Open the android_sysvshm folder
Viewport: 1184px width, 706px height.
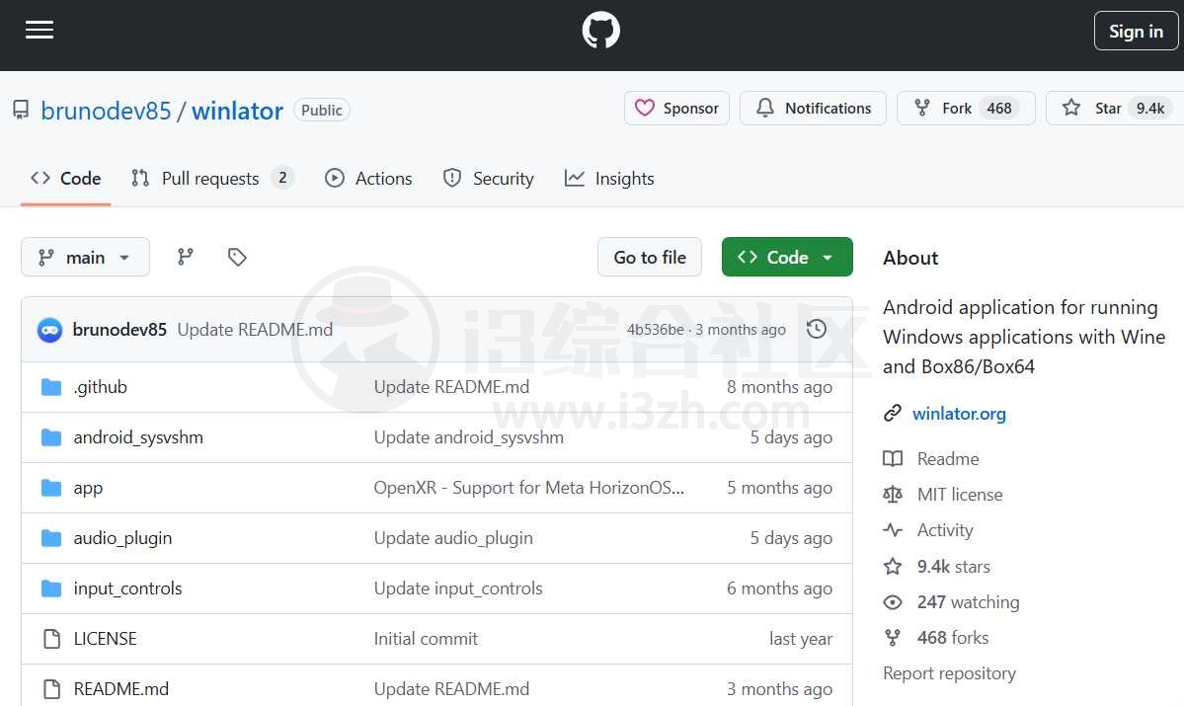[x=138, y=437]
